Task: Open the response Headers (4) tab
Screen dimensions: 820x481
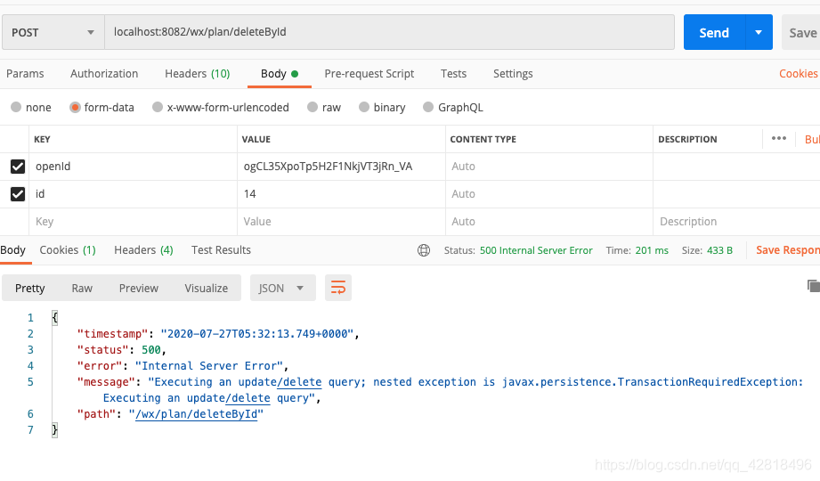Action: (144, 250)
